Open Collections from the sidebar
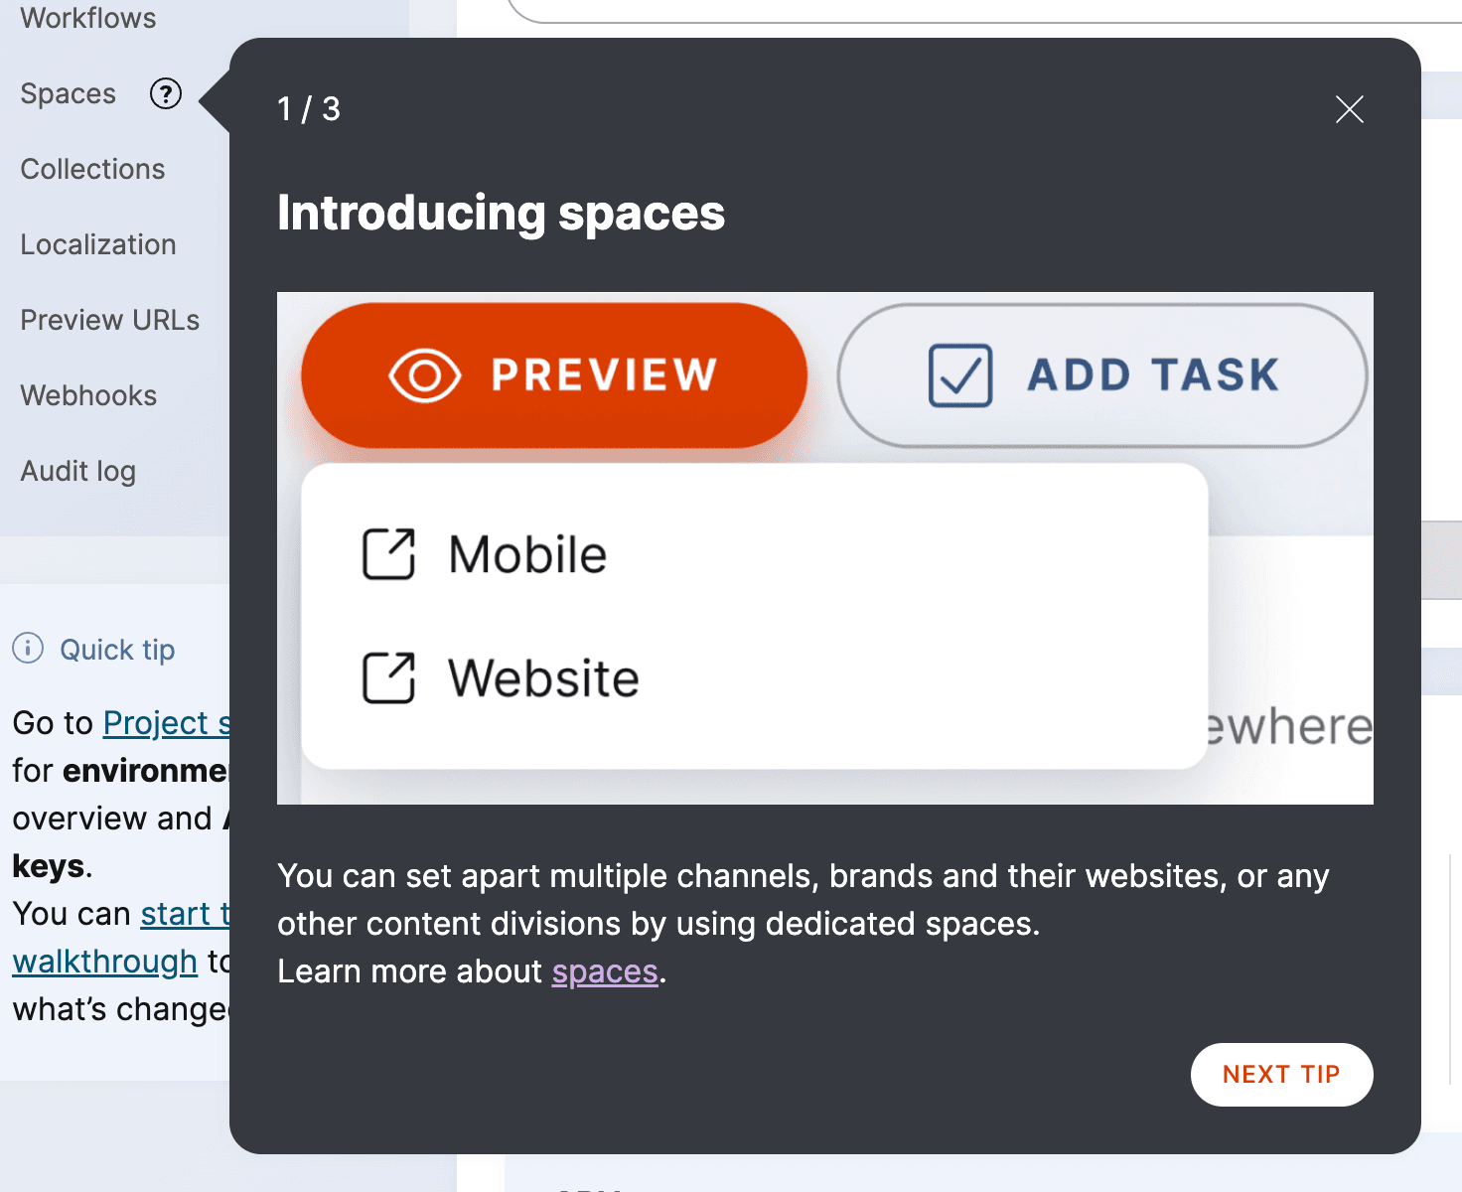Viewport: 1462px width, 1192px height. click(92, 169)
